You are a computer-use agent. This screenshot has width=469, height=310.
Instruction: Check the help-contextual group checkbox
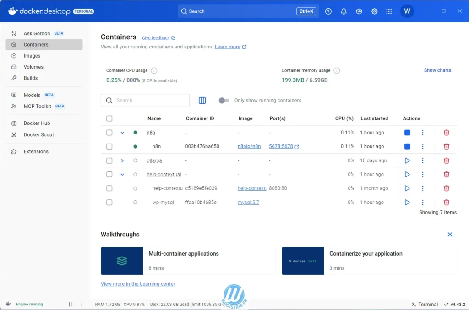click(109, 174)
